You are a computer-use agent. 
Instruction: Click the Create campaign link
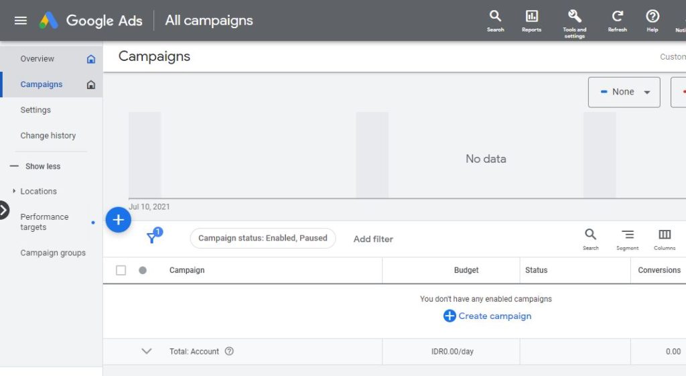[x=488, y=316]
